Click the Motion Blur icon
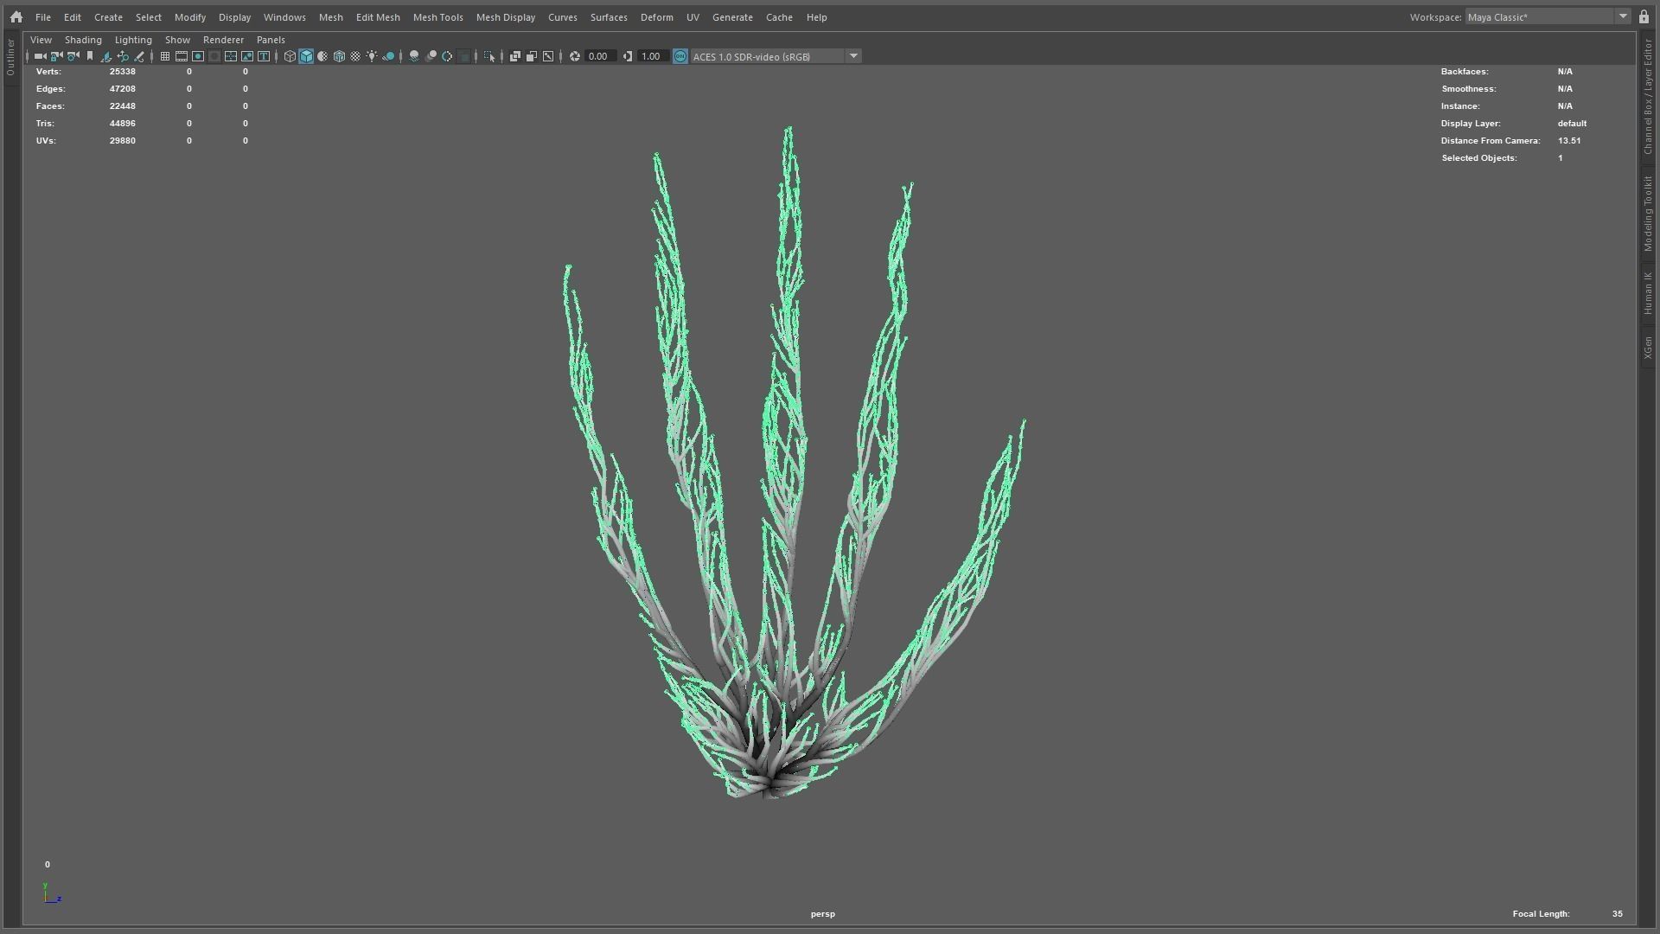The height and width of the screenshot is (934, 1660). pyautogui.click(x=431, y=56)
